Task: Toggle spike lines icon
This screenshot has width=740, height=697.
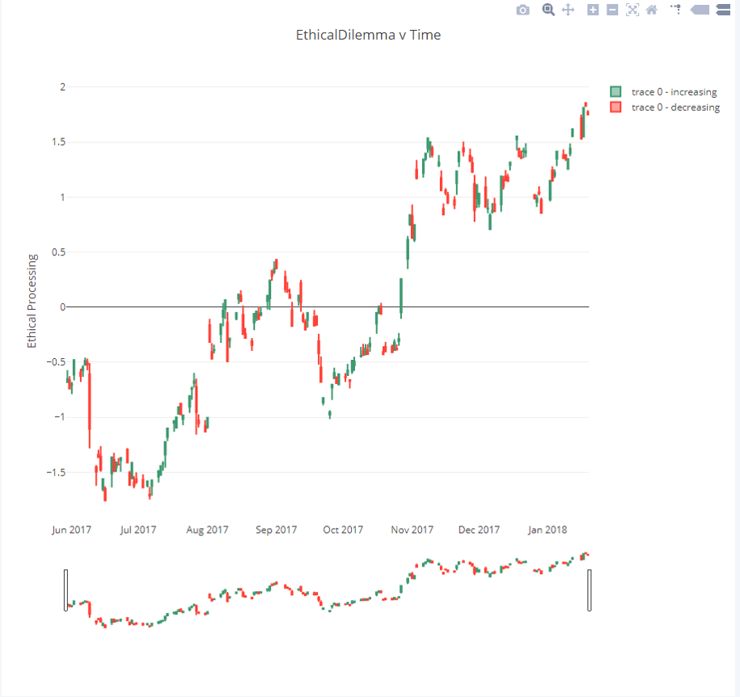Action: coord(676,10)
